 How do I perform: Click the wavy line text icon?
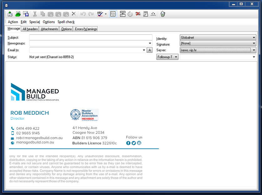153,14
